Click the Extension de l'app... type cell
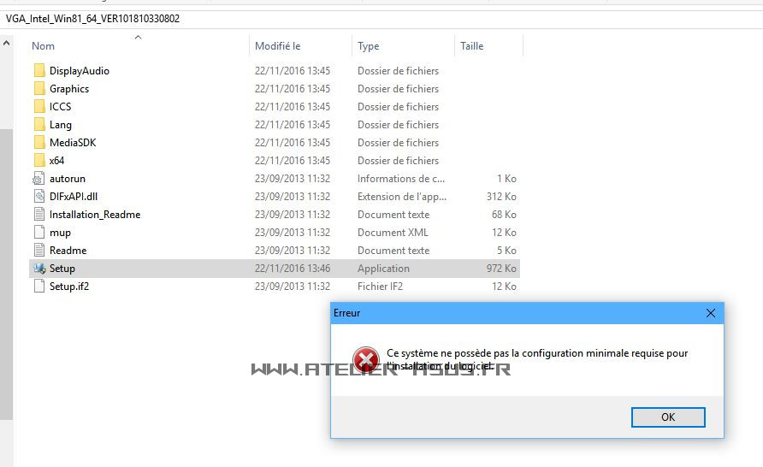Screen dimensions: 763x467 click(x=402, y=197)
